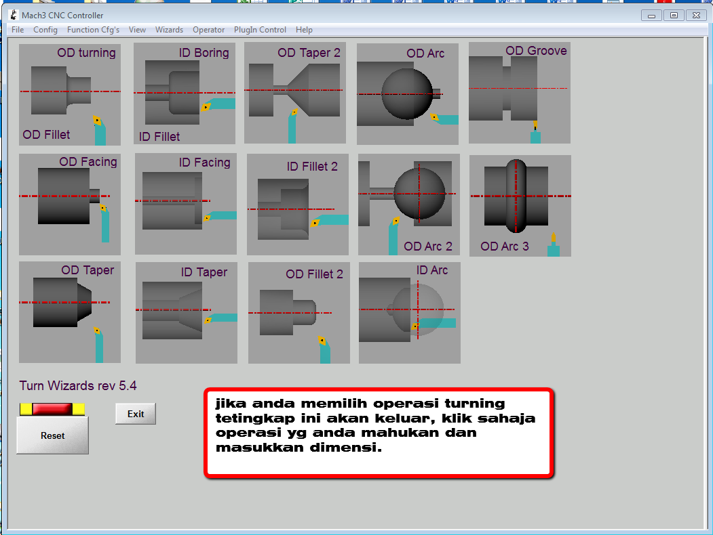Open the ID Boring wizard
Viewport: 713px width, 535px height.
pos(185,93)
